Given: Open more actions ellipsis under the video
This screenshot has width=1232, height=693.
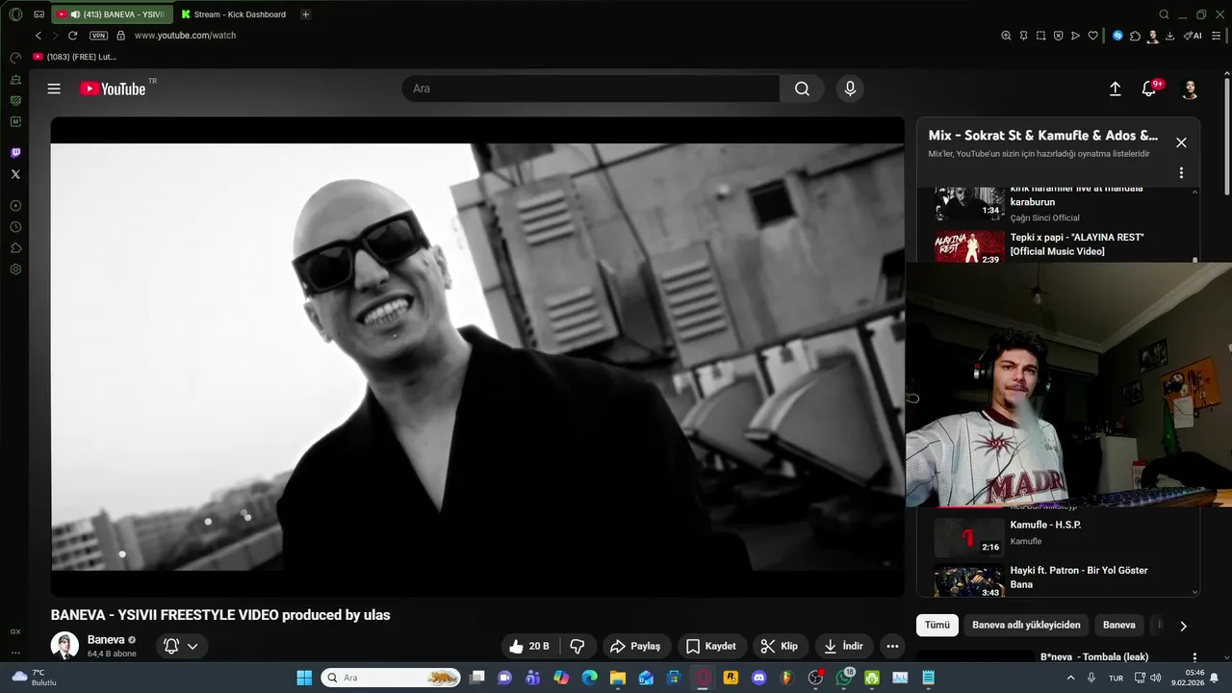Looking at the screenshot, I should point(892,646).
